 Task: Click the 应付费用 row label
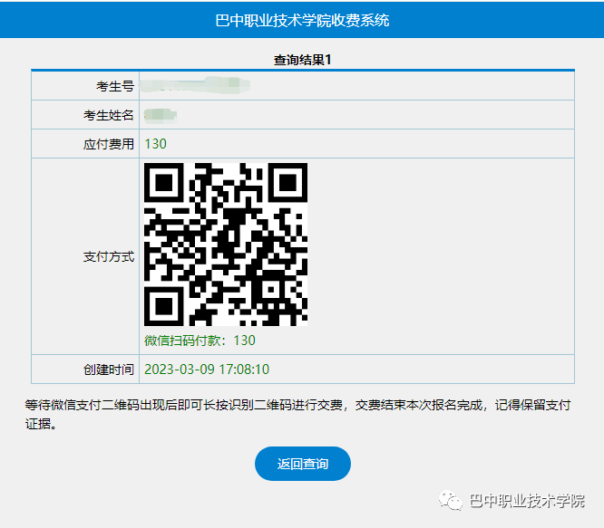(x=109, y=144)
